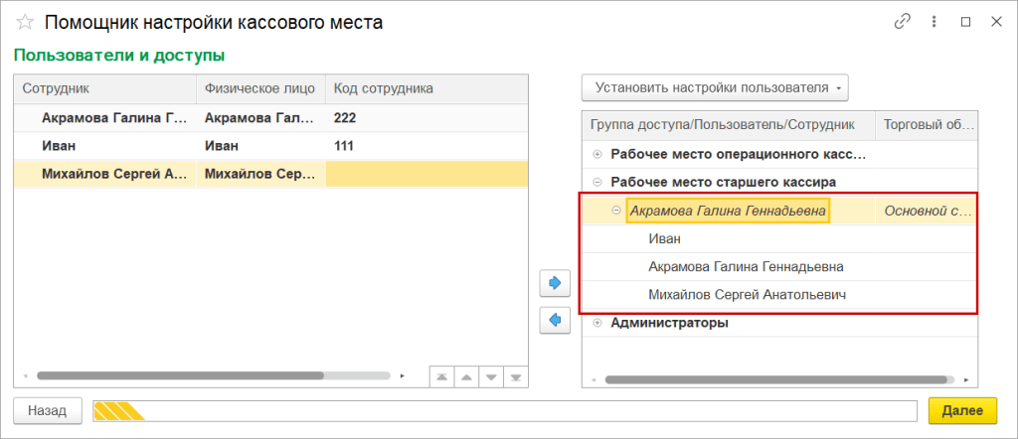Click the favorites star icon
Viewport: 1018px width, 439px height.
pos(26,22)
